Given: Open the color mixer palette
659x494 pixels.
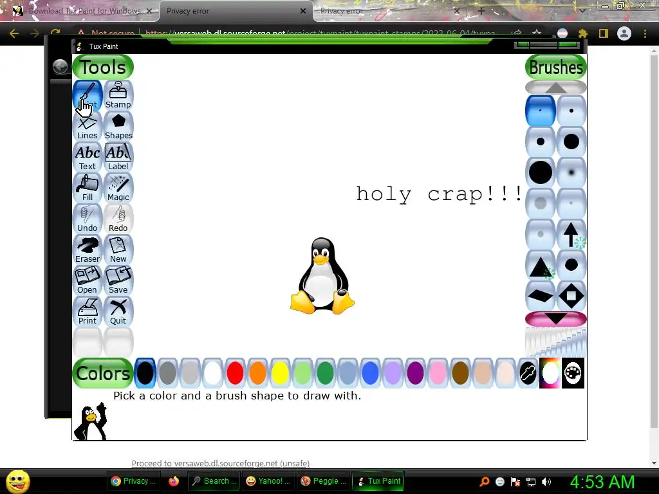Looking at the screenshot, I should 573,373.
